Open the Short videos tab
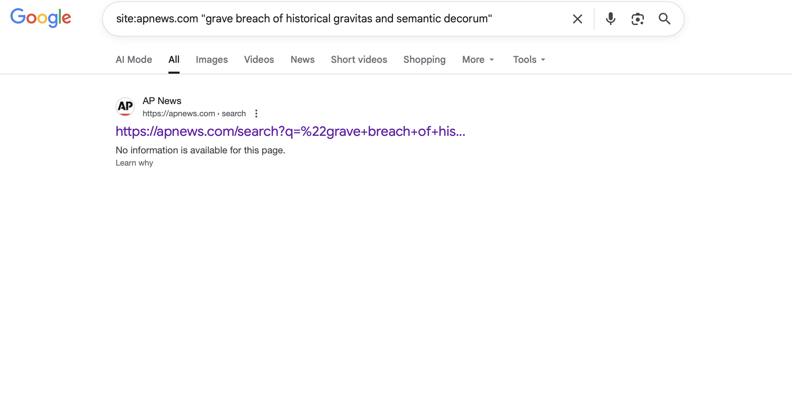The image size is (792, 394). (359, 59)
